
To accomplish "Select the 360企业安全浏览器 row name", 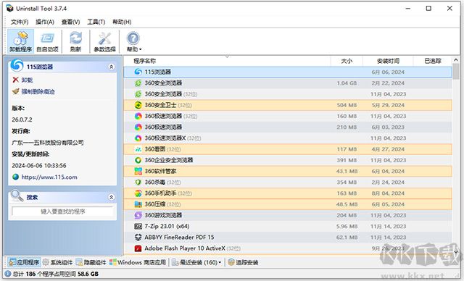I will pos(169,160).
